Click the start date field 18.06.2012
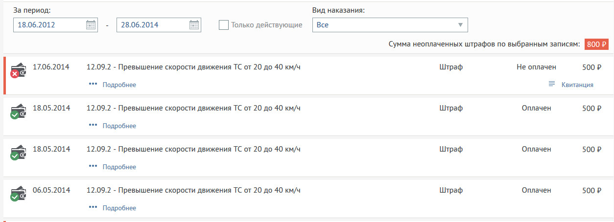Screen dimensions: 614x222 click(49, 25)
